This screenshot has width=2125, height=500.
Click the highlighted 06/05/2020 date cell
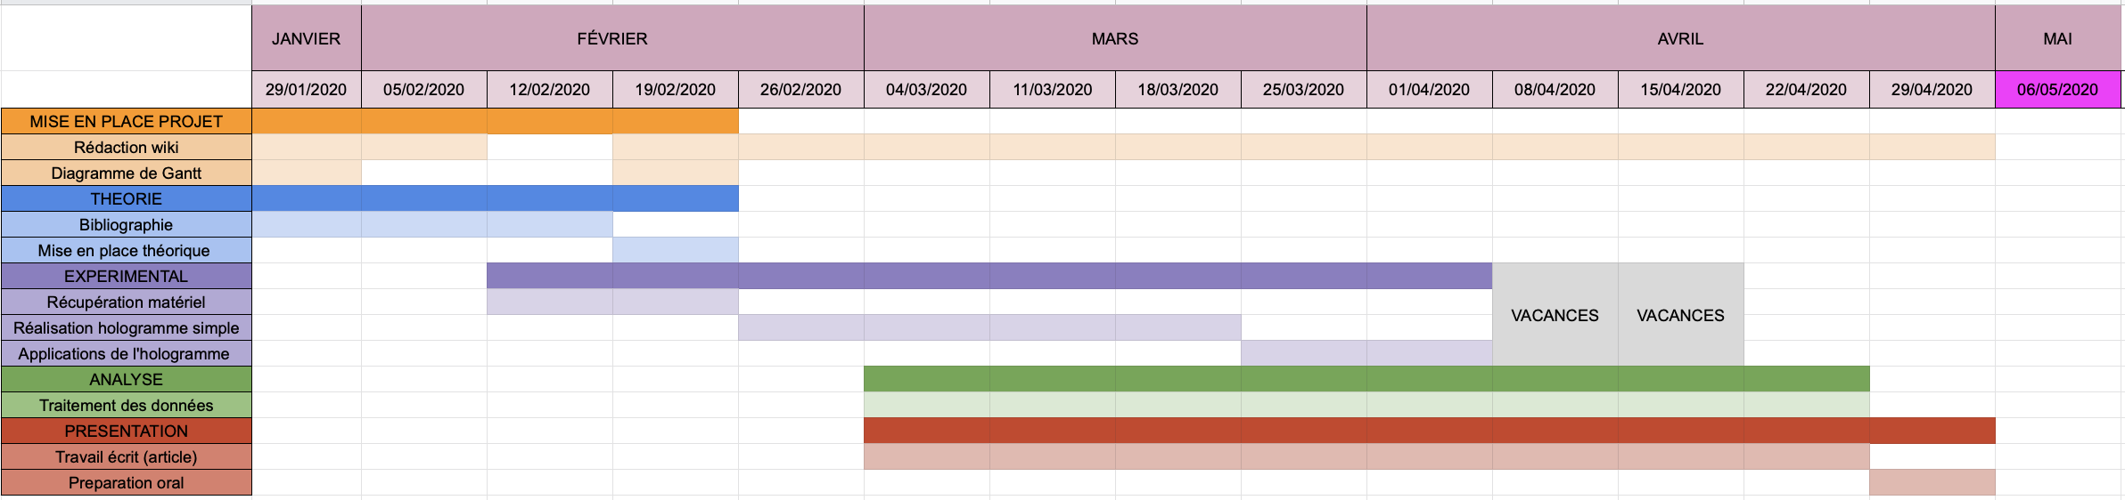(2057, 89)
